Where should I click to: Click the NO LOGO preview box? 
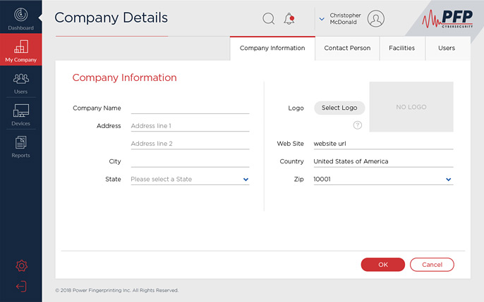pyautogui.click(x=411, y=107)
